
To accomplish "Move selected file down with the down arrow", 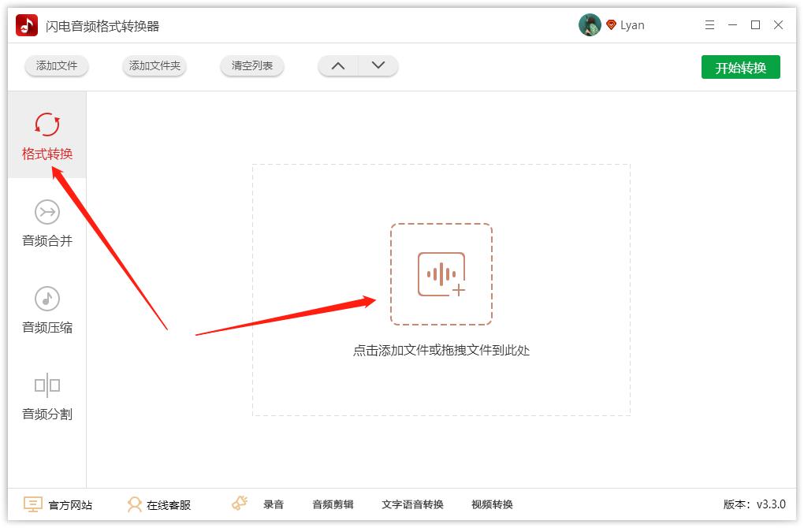I will tap(377, 66).
